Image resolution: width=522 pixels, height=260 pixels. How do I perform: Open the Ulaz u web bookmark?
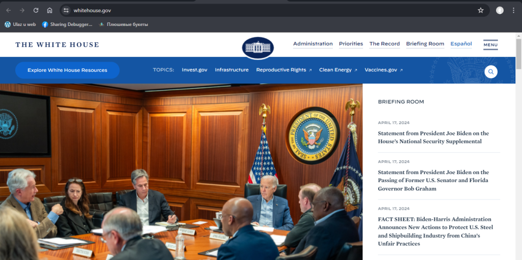click(x=20, y=24)
